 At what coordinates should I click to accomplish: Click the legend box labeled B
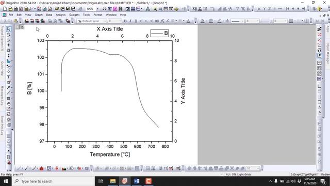(159, 33)
